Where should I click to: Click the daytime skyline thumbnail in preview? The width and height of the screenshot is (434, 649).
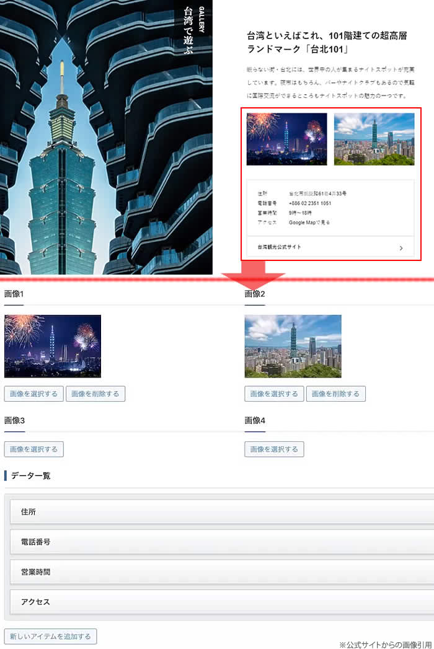coord(374,139)
